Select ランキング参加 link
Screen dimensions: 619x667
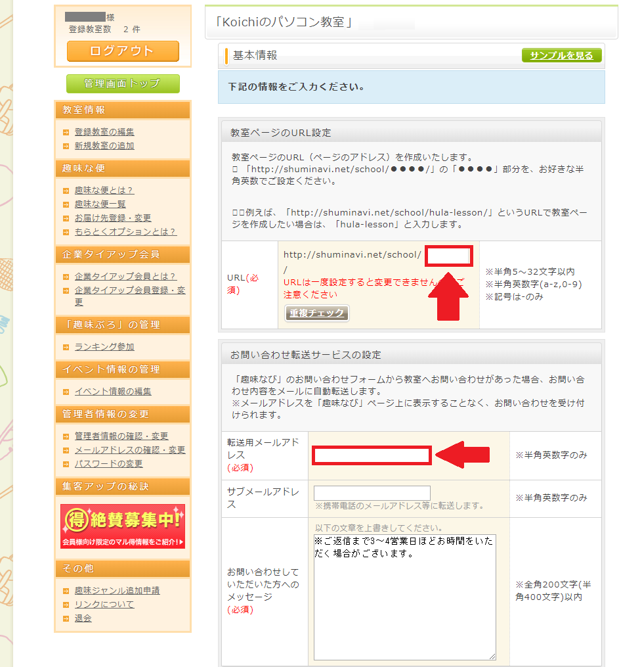(104, 347)
